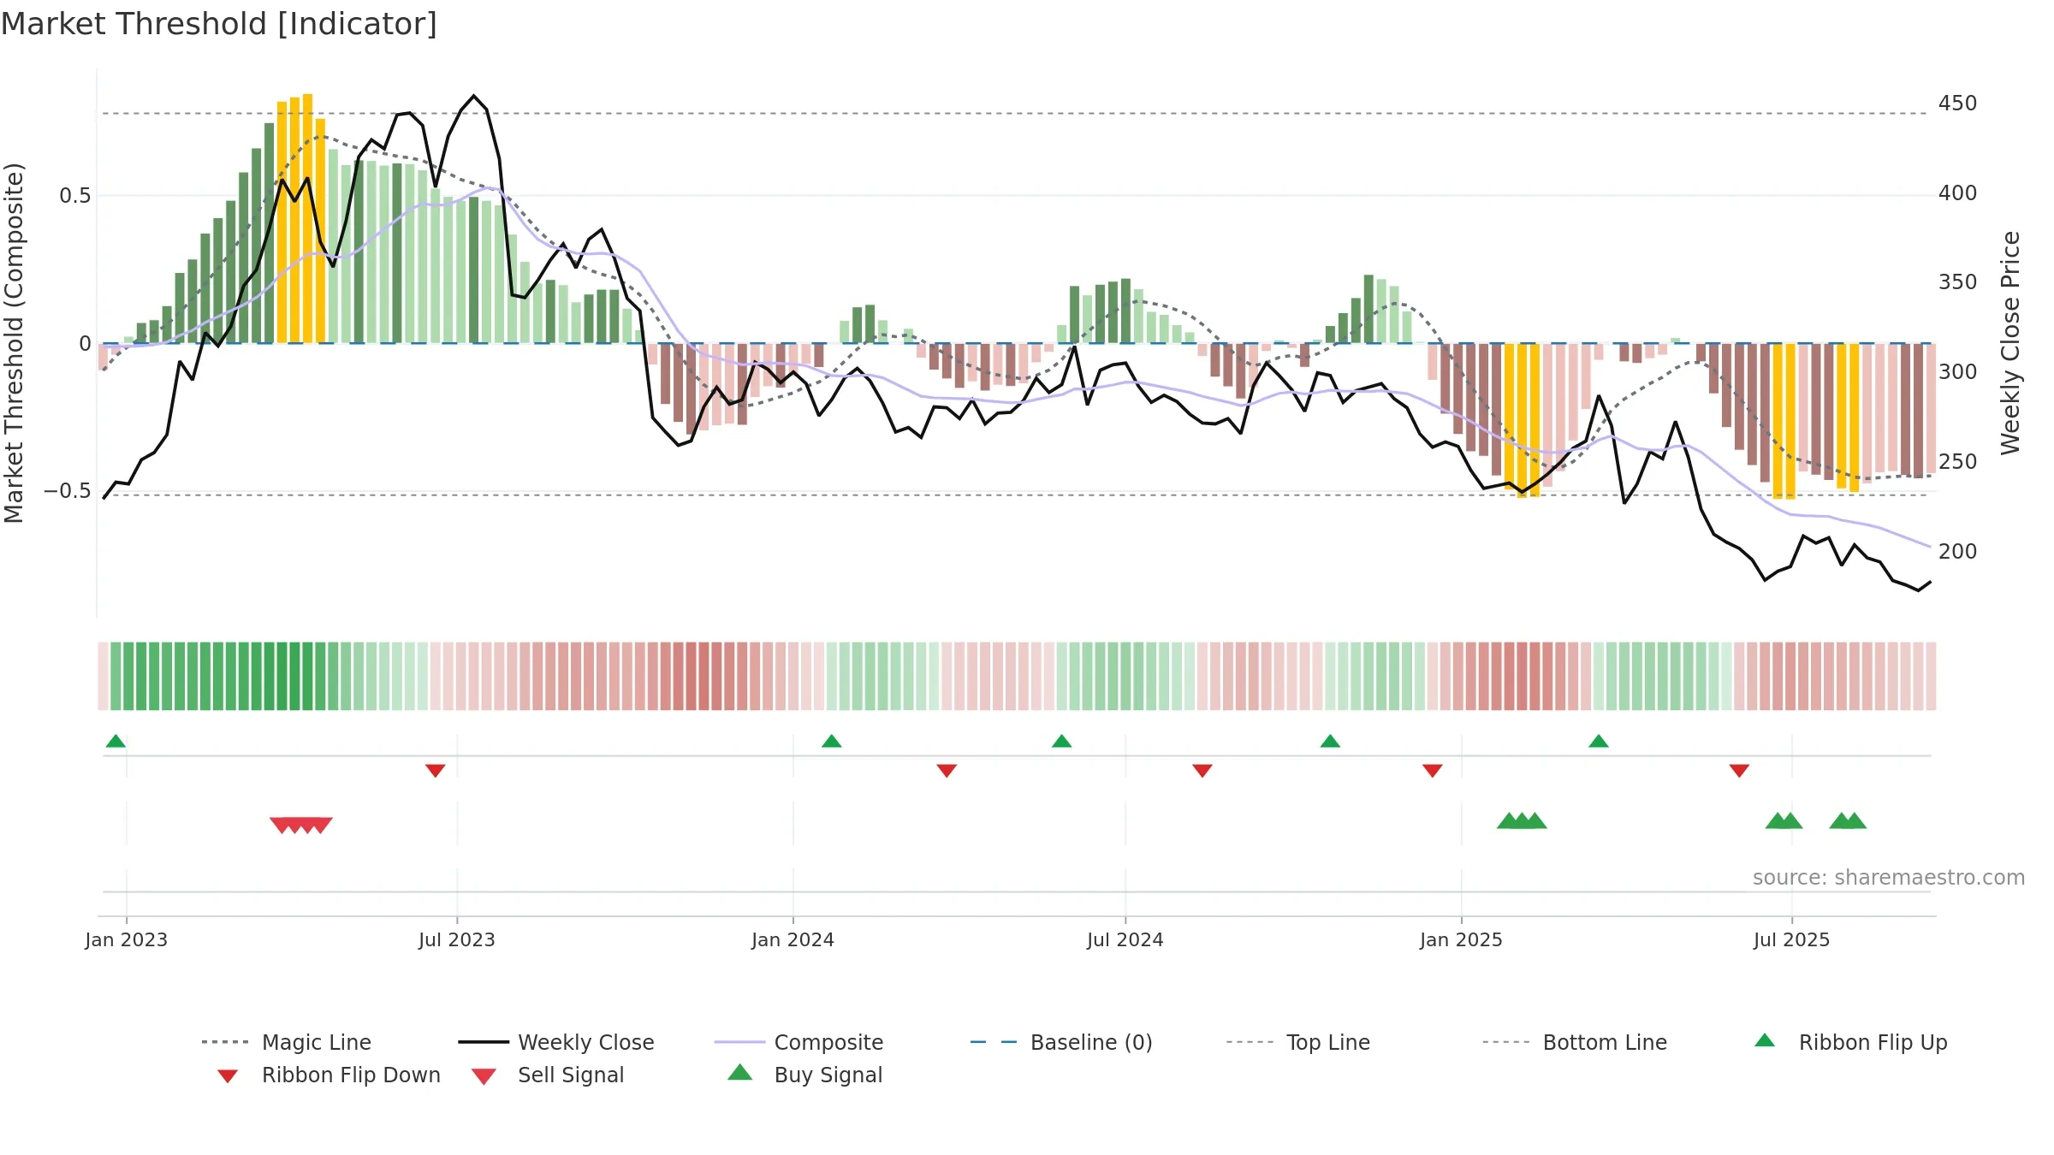2054x1155 pixels.
Task: Click the Ribbon Flip Down marker before Jan 2025
Action: [1433, 771]
